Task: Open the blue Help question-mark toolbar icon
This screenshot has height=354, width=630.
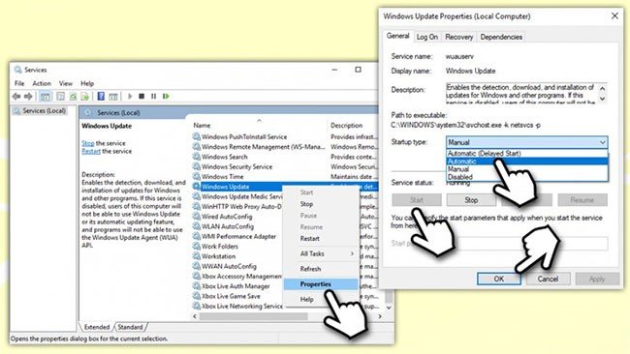Action: pos(101,96)
